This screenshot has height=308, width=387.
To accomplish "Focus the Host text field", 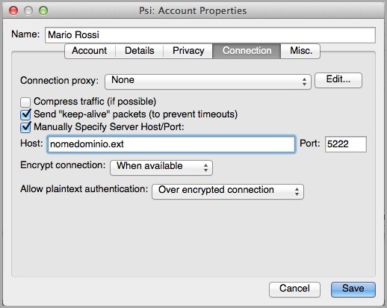I will 171,144.
